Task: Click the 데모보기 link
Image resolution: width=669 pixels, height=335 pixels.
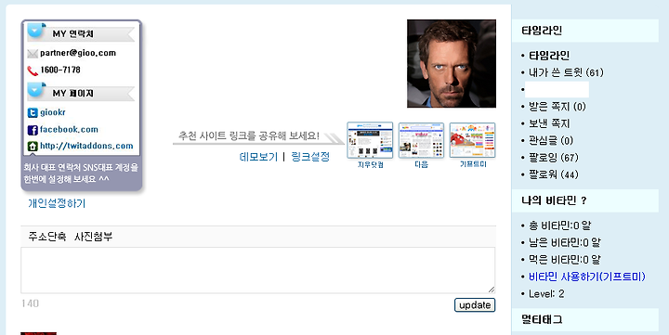Action: (258, 157)
